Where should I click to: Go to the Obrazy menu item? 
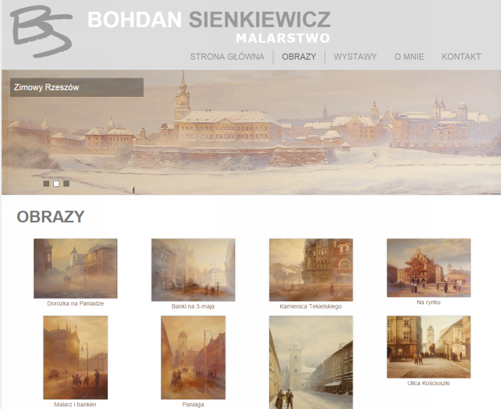click(x=299, y=57)
